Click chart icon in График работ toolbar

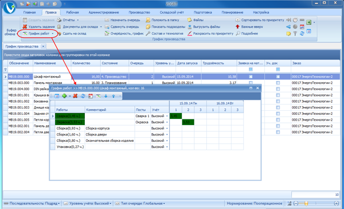tap(98, 96)
